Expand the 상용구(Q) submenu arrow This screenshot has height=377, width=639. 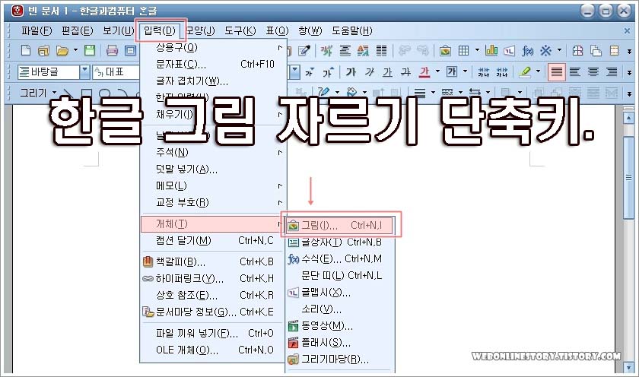click(x=280, y=48)
